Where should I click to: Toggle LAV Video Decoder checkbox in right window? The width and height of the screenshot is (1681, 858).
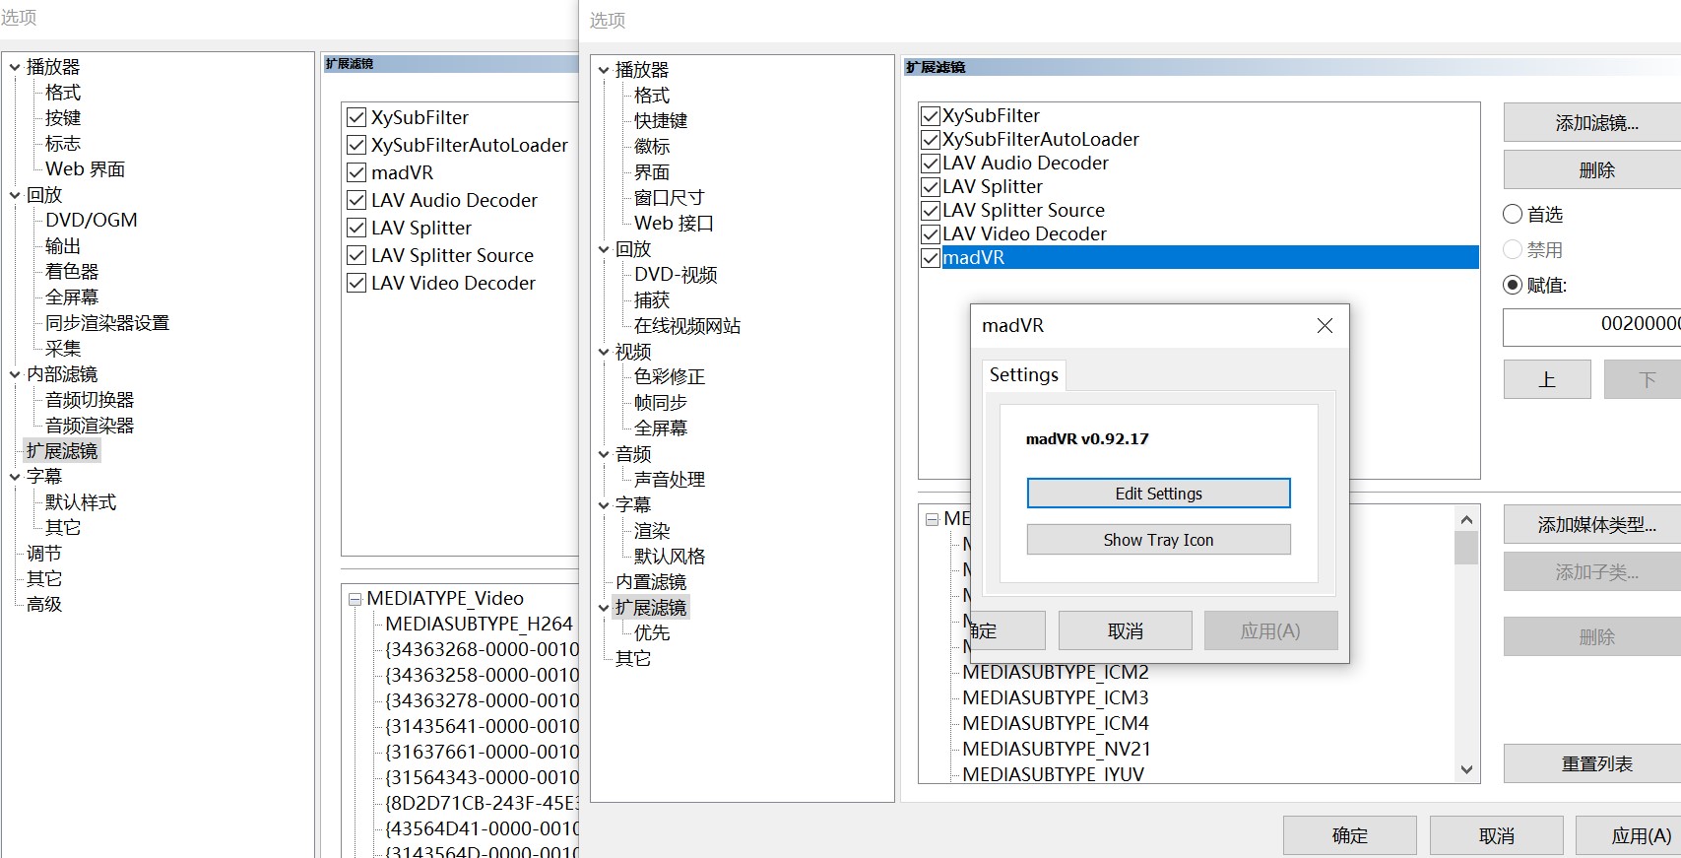coord(931,233)
